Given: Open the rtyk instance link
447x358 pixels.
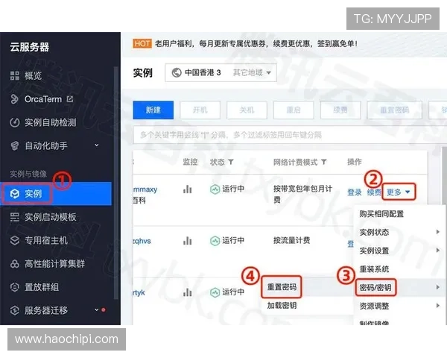Looking at the screenshot, I should 139,292.
